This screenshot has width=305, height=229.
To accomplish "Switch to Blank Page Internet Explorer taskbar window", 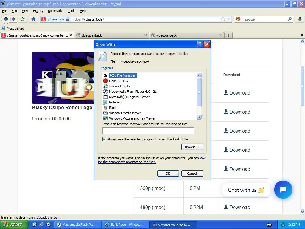I will point(125,225).
